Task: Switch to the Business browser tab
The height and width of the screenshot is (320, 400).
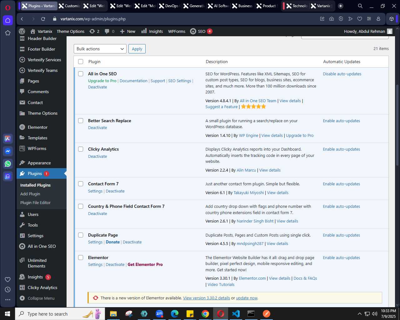Action: pyautogui.click(x=242, y=6)
